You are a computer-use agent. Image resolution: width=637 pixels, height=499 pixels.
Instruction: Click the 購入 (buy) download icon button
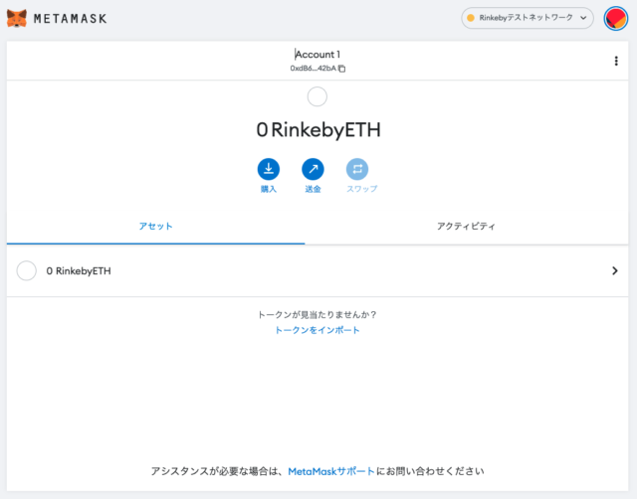(269, 169)
